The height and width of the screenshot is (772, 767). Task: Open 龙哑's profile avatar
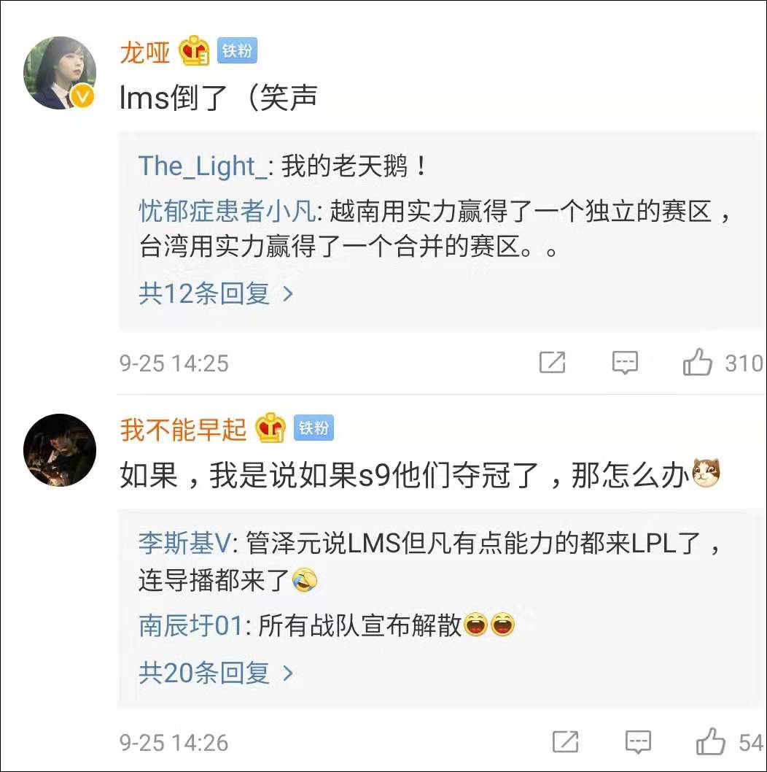(x=60, y=73)
